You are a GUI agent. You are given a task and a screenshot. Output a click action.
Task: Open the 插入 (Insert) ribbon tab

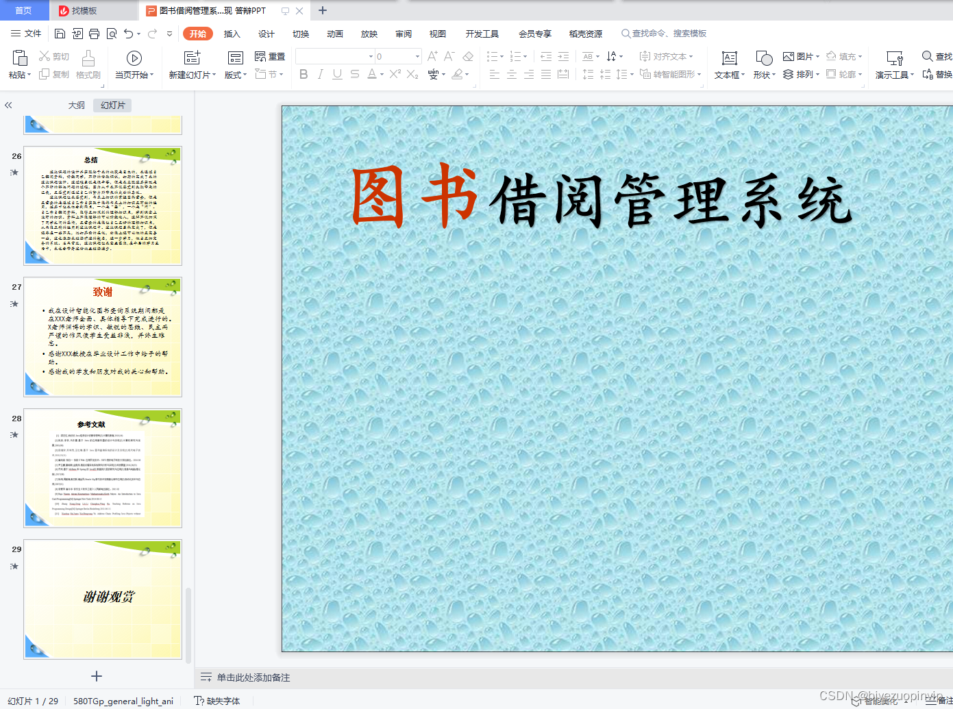232,33
